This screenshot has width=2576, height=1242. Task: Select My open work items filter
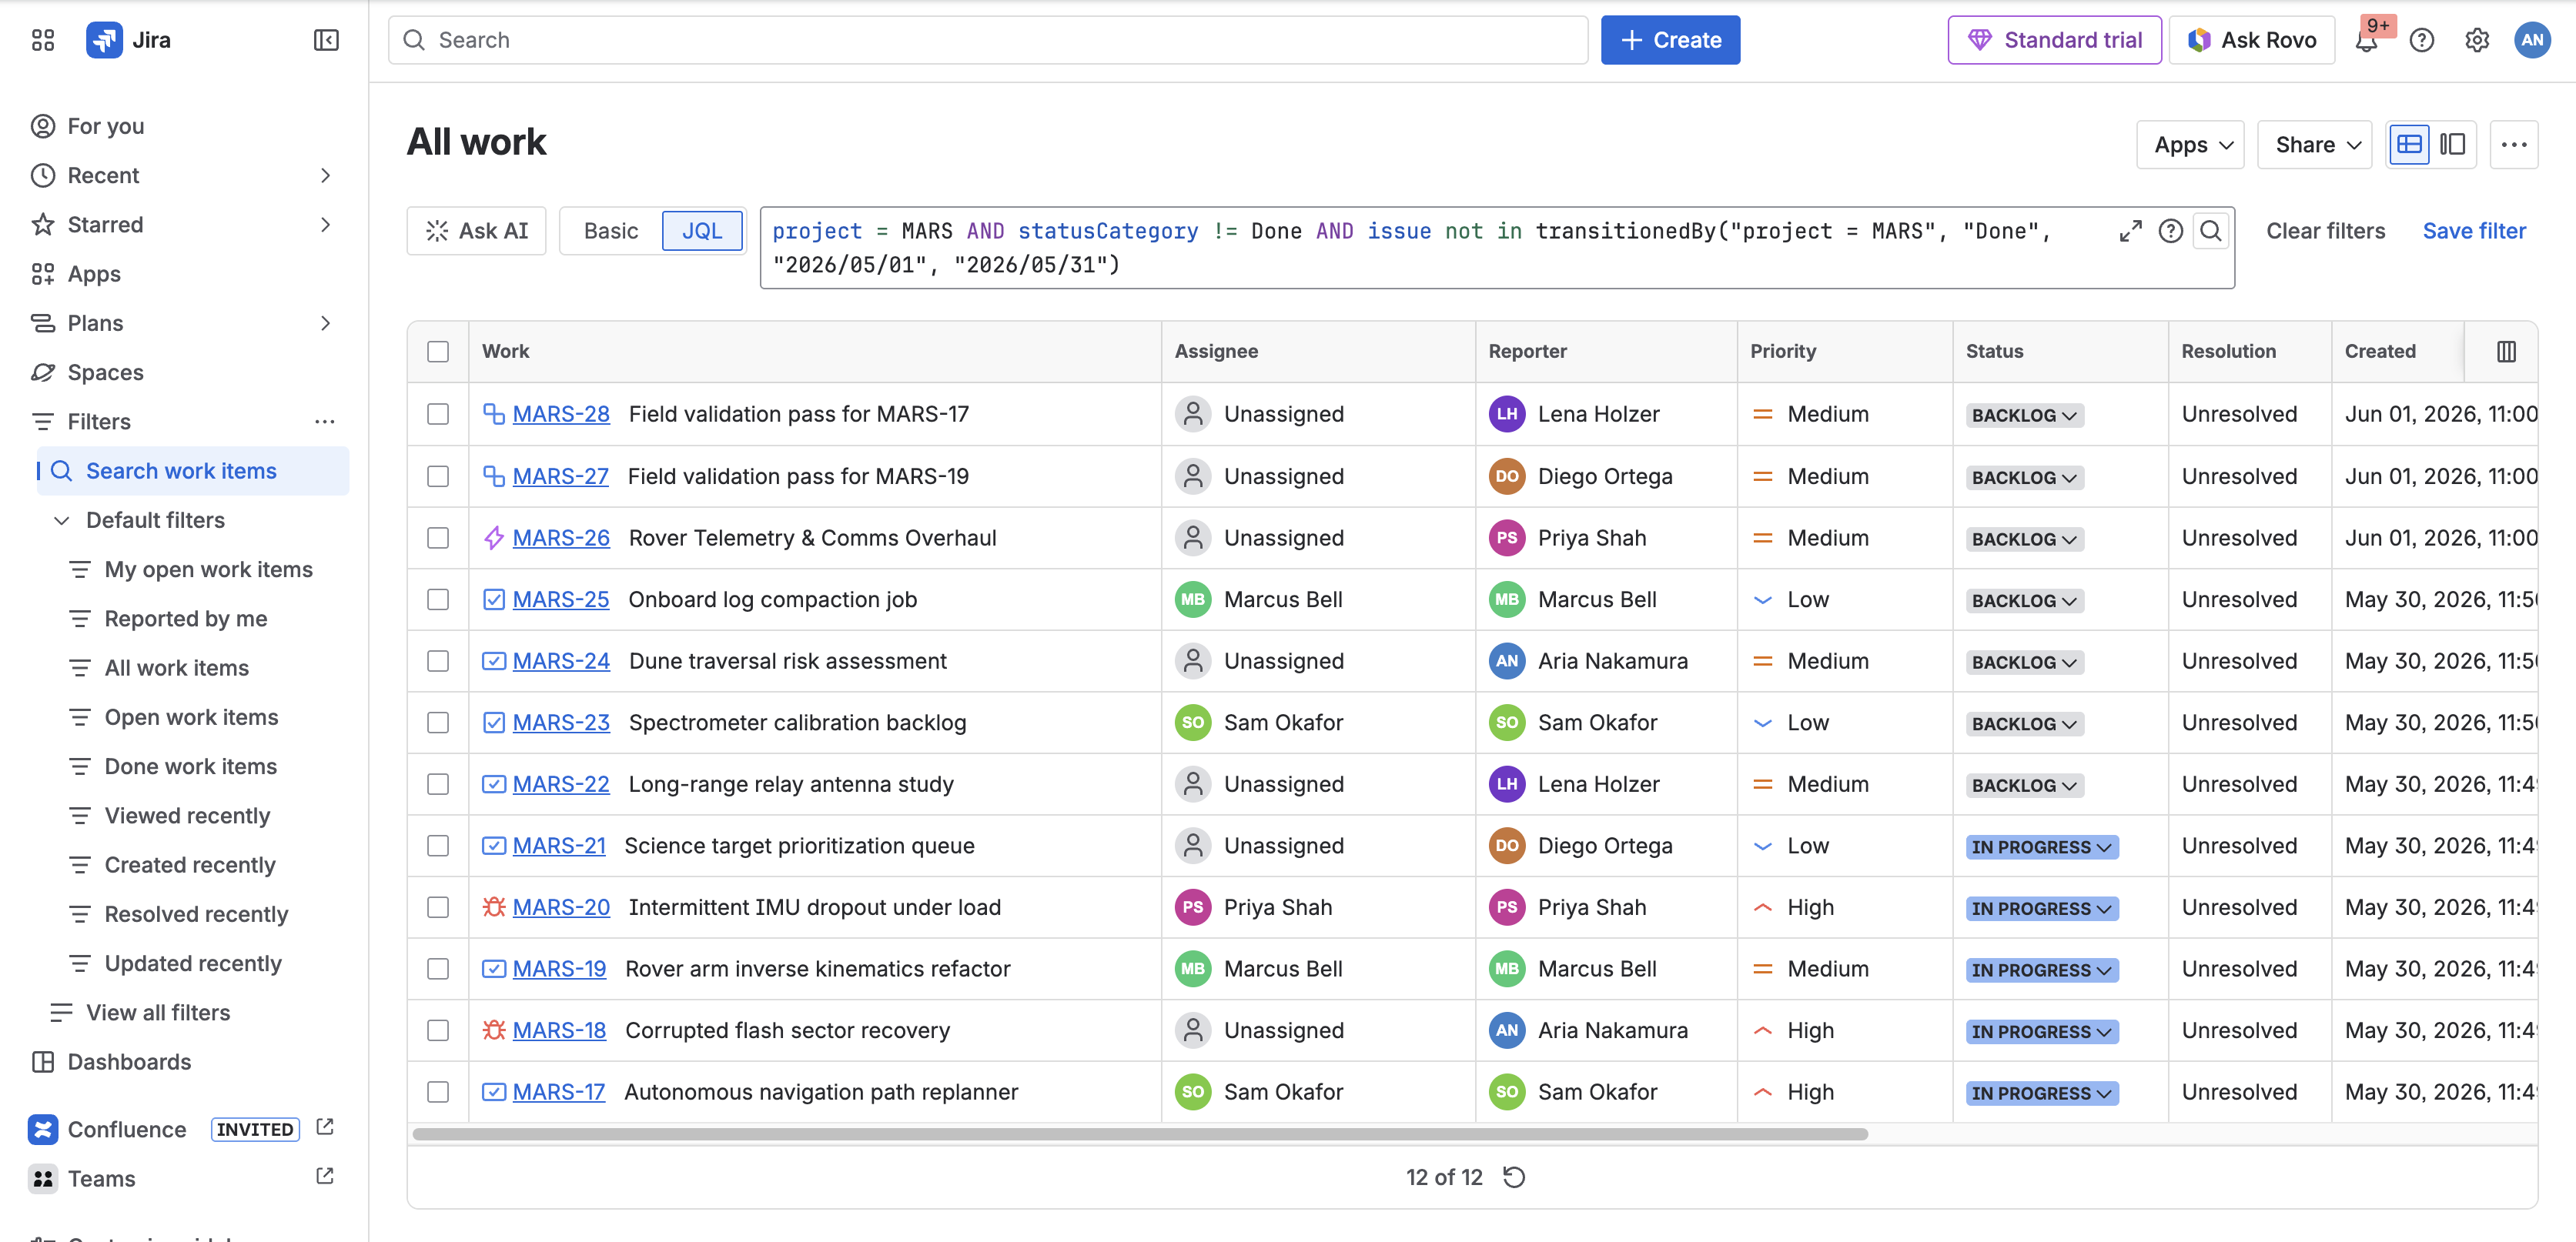pos(192,569)
